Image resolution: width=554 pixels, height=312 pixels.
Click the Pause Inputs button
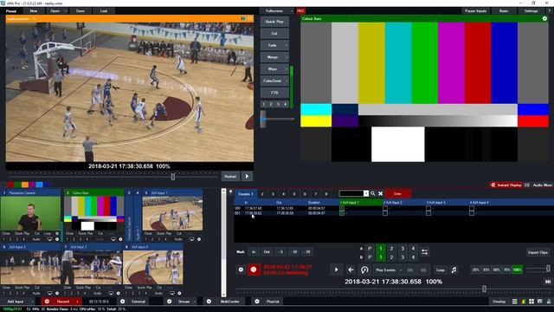click(475, 11)
